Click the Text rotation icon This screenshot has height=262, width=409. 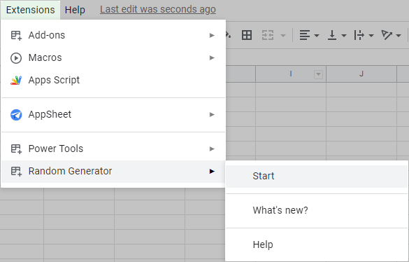387,35
